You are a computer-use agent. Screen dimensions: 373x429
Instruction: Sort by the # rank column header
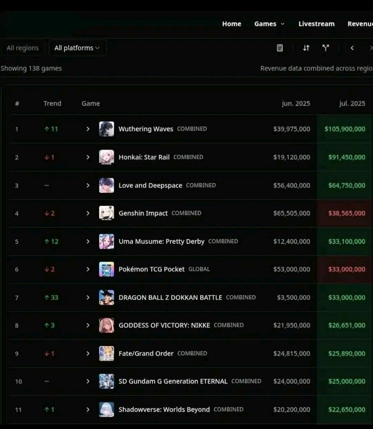point(17,104)
